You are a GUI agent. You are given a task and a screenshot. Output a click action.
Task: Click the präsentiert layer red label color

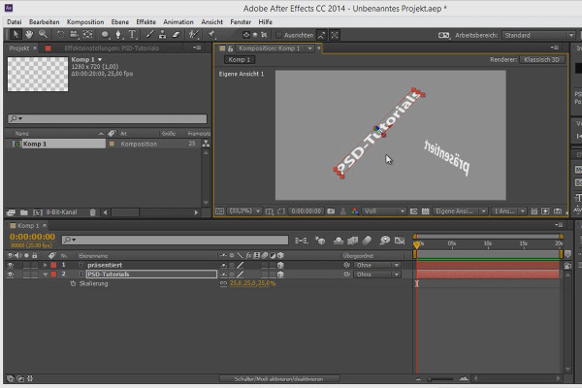[53, 265]
